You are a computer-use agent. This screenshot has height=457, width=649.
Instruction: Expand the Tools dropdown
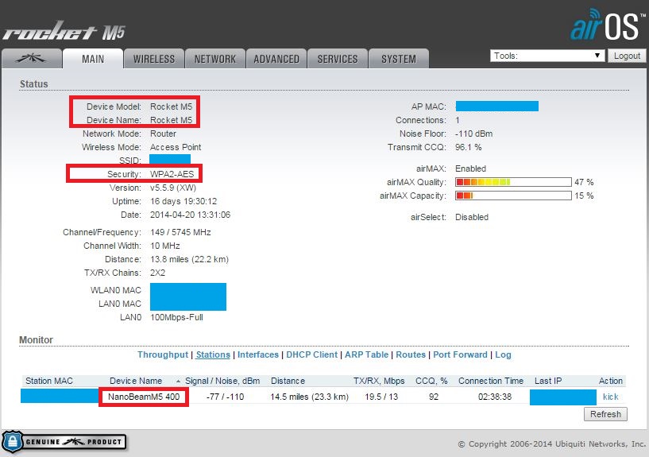pyautogui.click(x=547, y=56)
